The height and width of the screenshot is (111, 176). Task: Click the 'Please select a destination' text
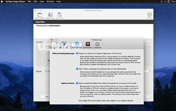(48, 26)
